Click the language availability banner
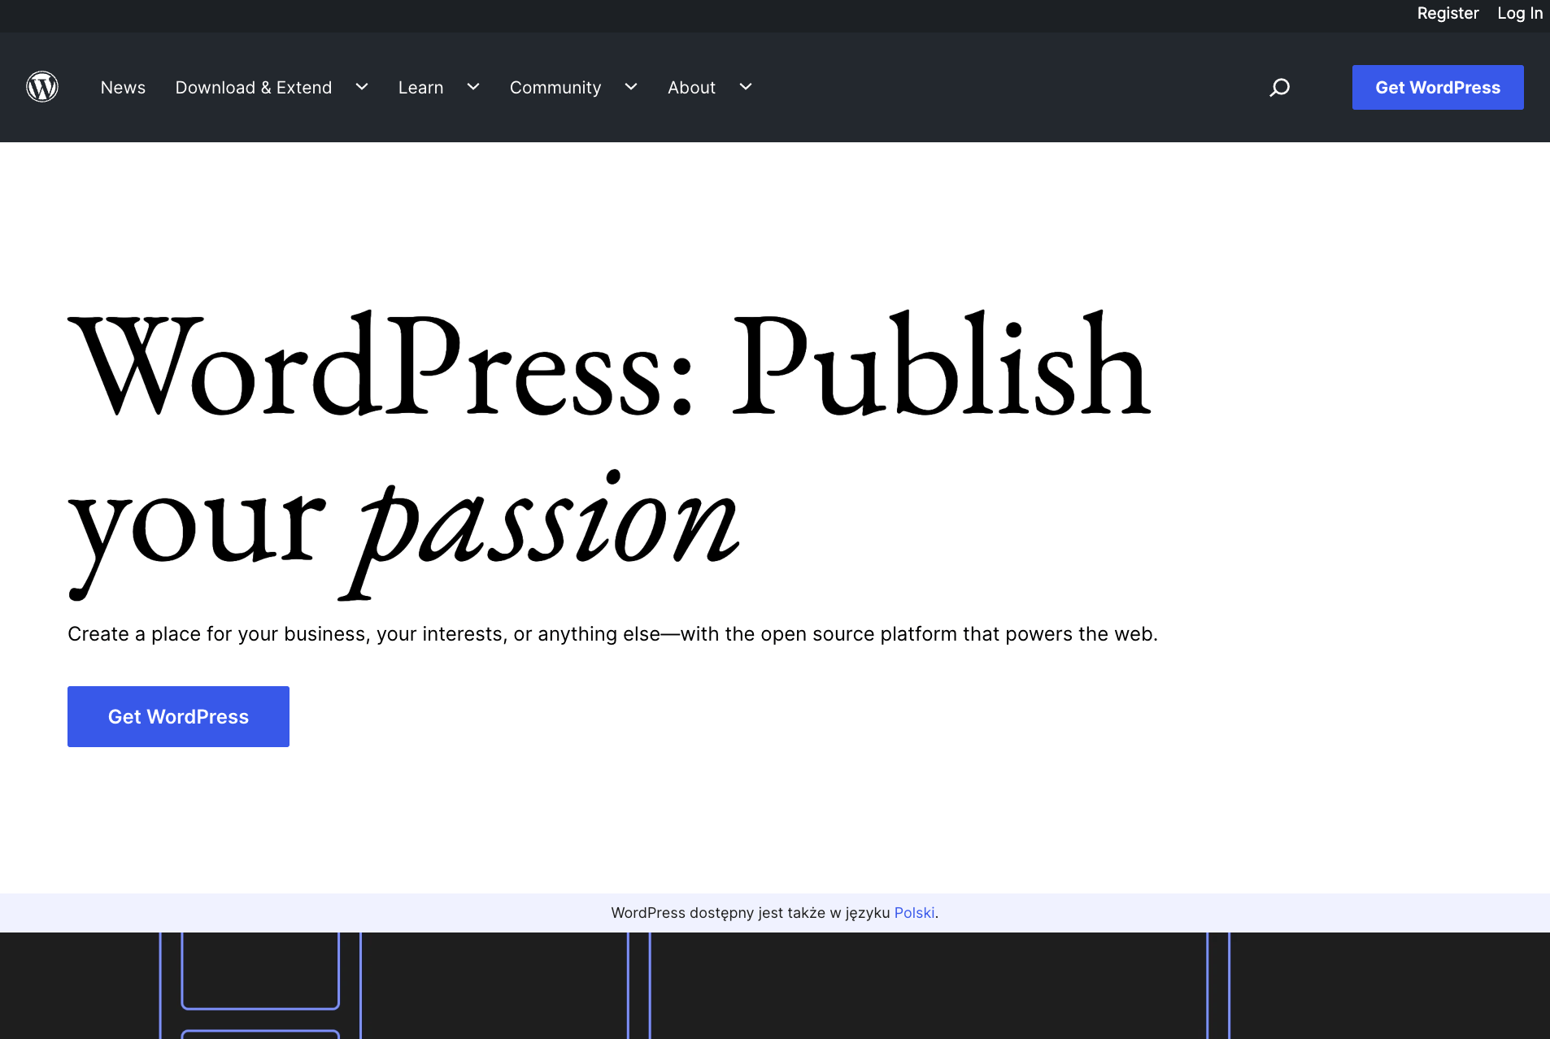Screen dimensions: 1550x1039 coord(774,912)
